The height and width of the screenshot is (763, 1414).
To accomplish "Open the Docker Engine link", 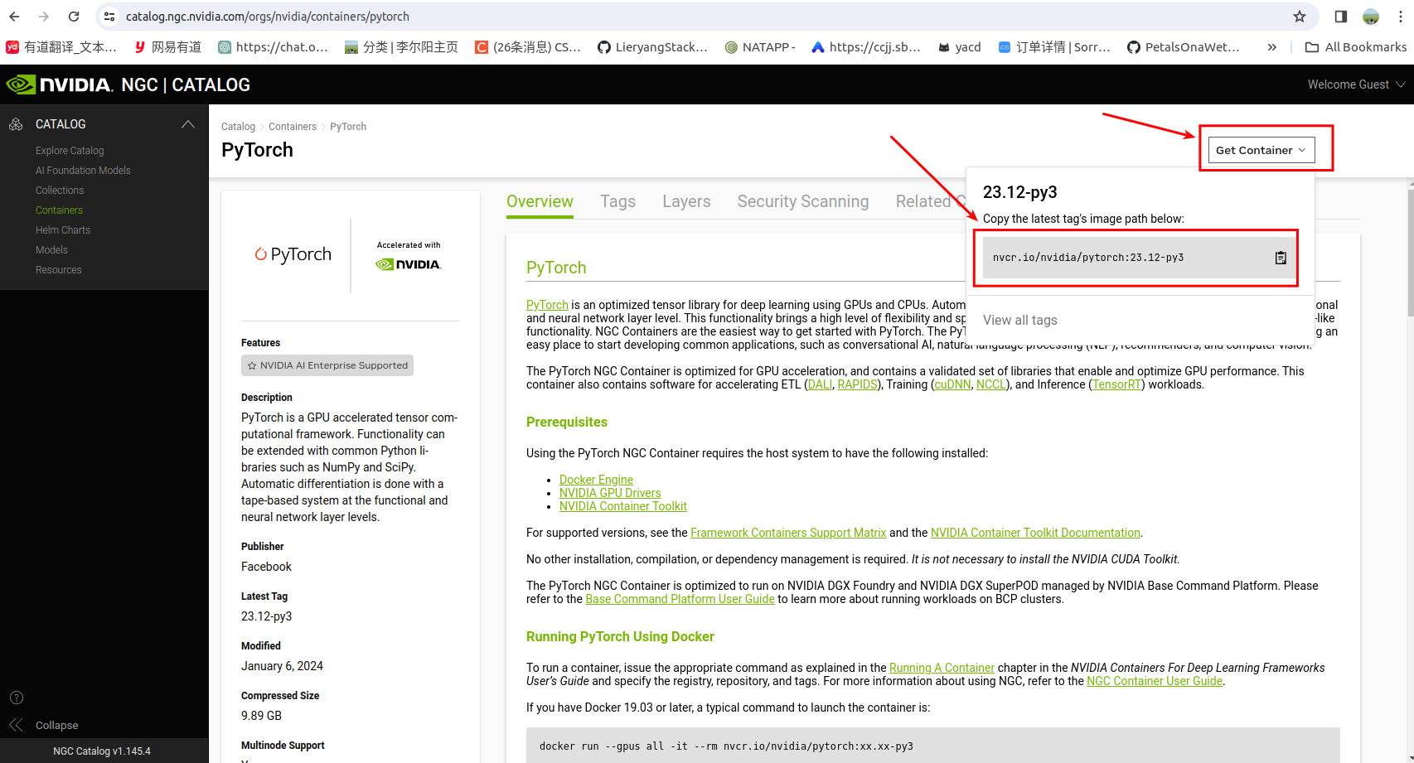I will (596, 480).
